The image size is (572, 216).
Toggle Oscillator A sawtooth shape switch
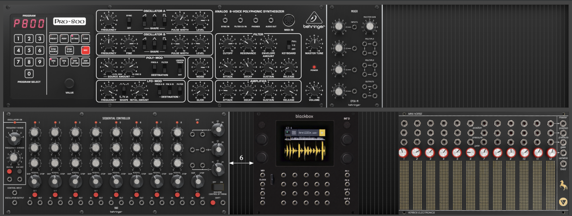tap(144, 22)
